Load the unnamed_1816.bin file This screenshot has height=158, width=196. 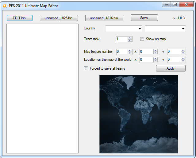click(x=104, y=18)
